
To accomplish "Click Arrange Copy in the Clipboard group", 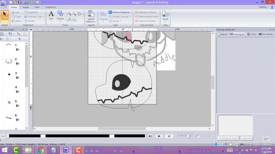I will [x=33, y=17].
